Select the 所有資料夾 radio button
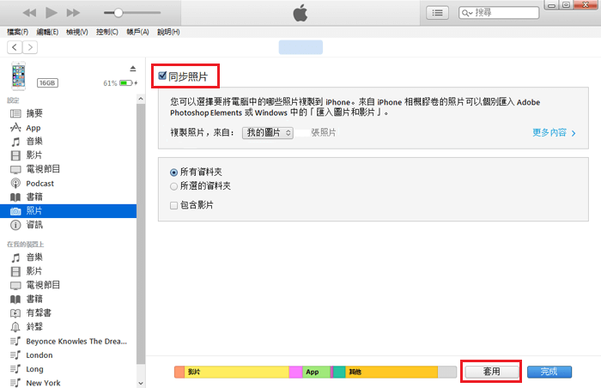The width and height of the screenshot is (601, 388). [x=174, y=173]
